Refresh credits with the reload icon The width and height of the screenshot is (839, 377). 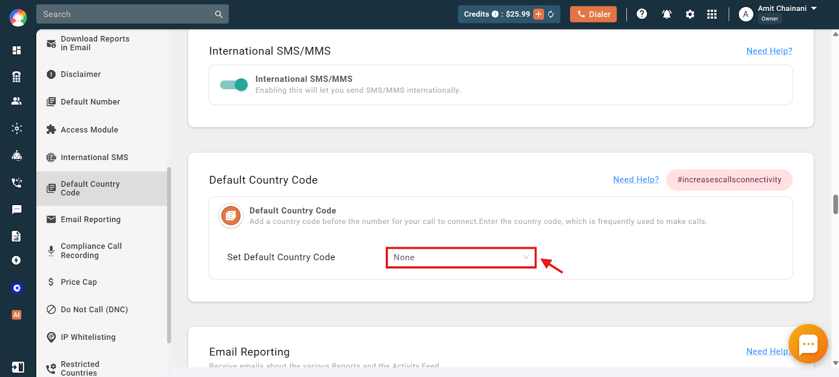[551, 14]
